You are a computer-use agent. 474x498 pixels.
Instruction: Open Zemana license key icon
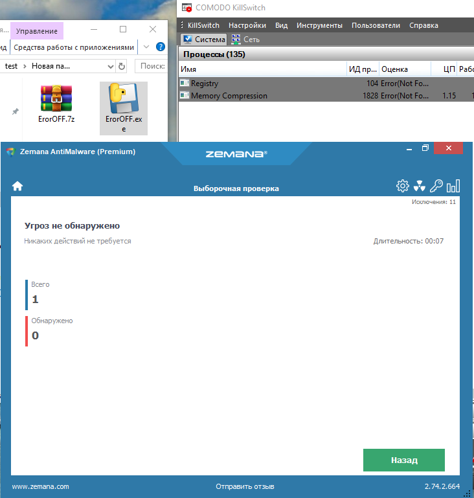436,186
